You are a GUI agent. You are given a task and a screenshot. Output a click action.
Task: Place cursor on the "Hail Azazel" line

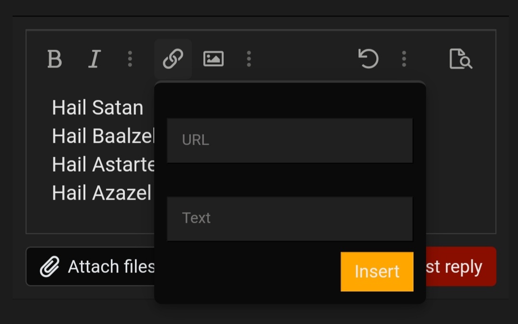tap(101, 193)
